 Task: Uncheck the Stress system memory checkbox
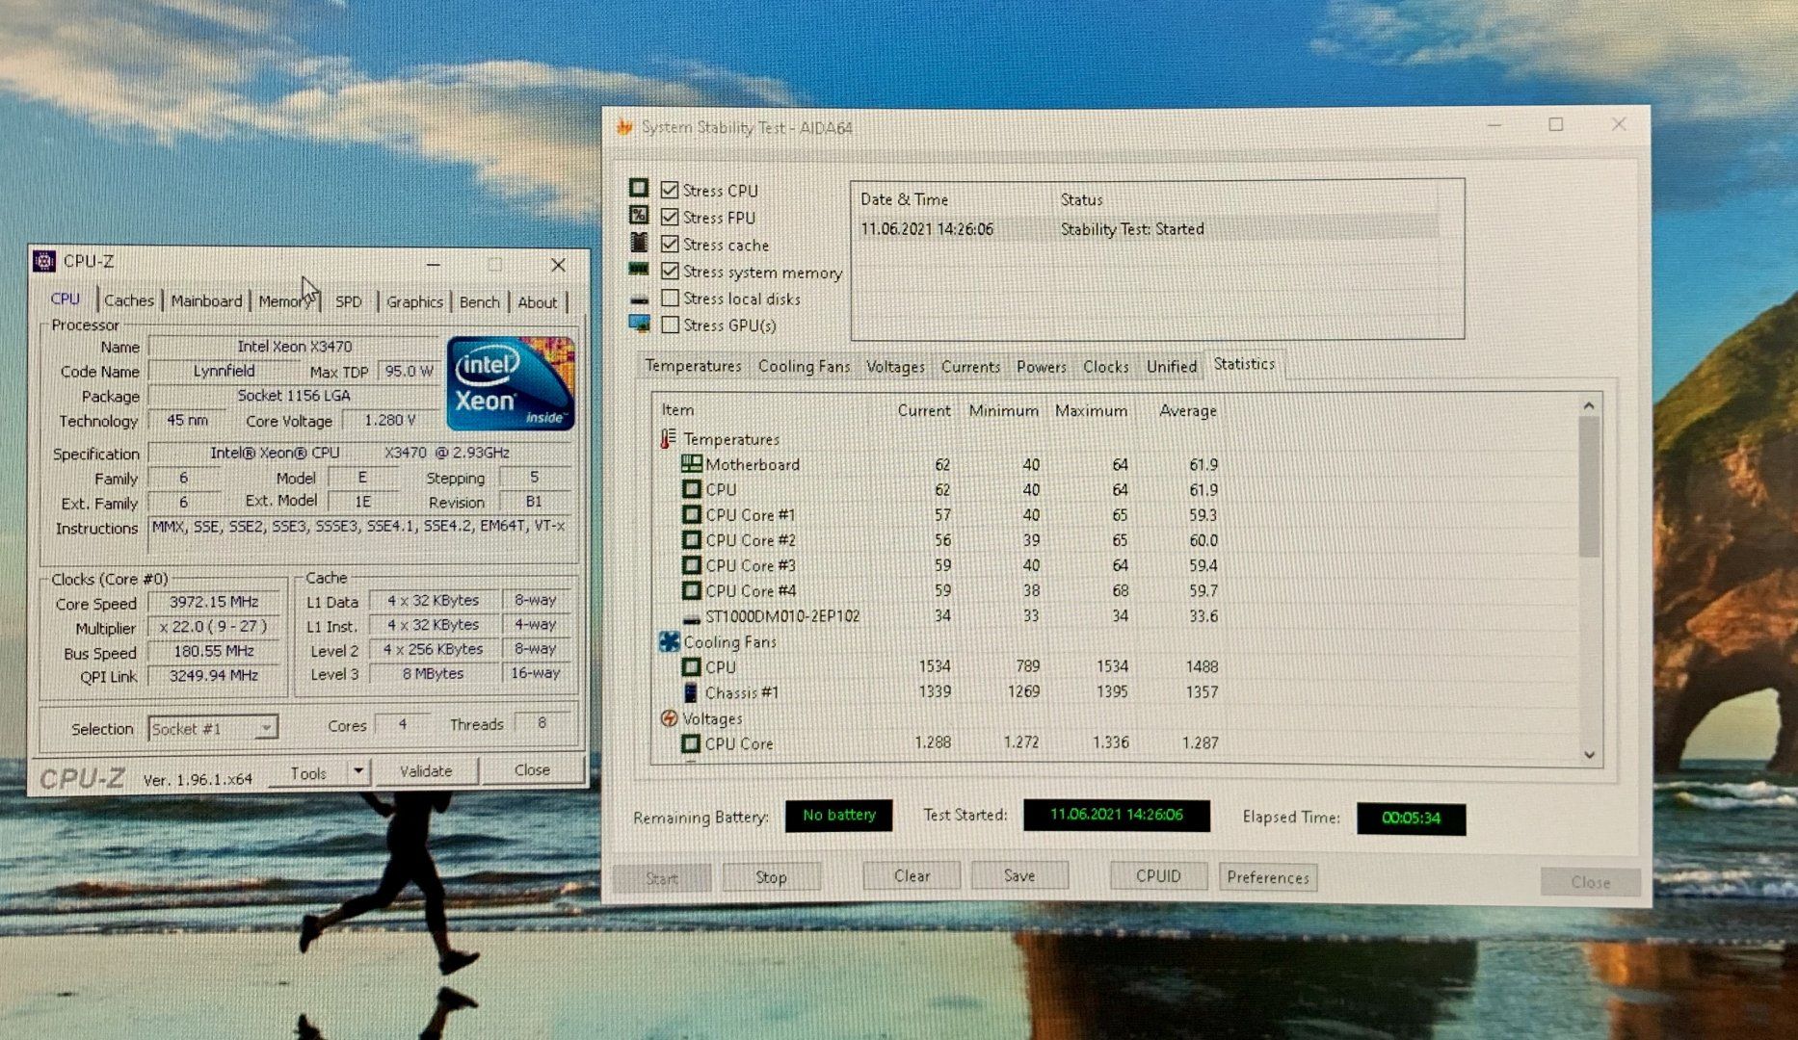click(x=670, y=272)
